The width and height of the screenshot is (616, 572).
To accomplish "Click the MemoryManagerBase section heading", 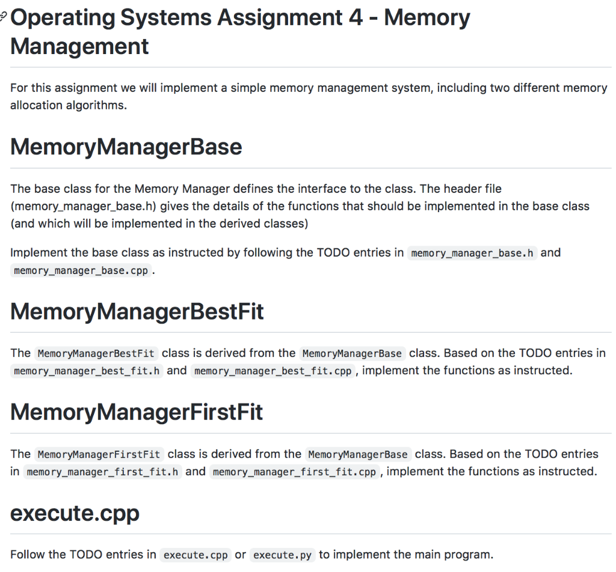I will 126,147.
